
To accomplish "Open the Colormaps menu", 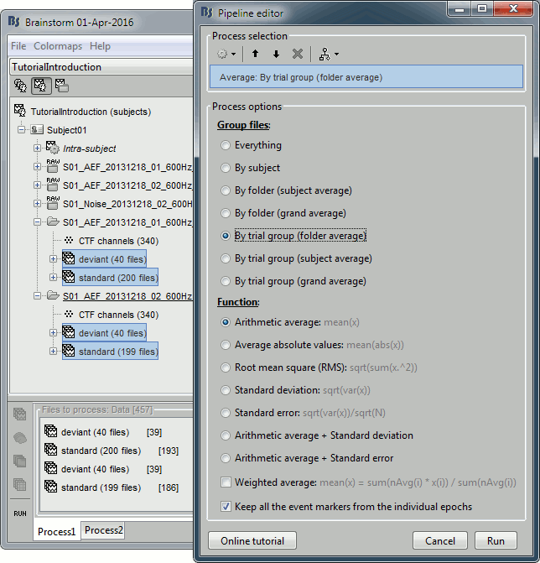I will click(x=58, y=46).
